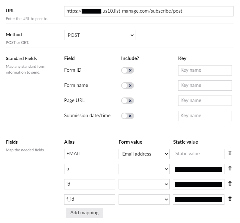Edit the u alias field
This screenshot has width=240, height=223.
(x=90, y=169)
